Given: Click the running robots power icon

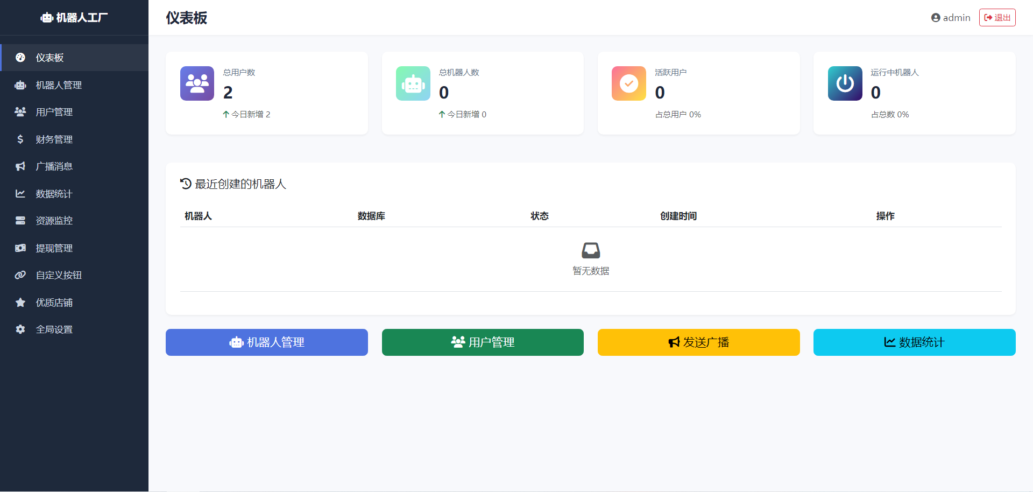Looking at the screenshot, I should pyautogui.click(x=845, y=83).
